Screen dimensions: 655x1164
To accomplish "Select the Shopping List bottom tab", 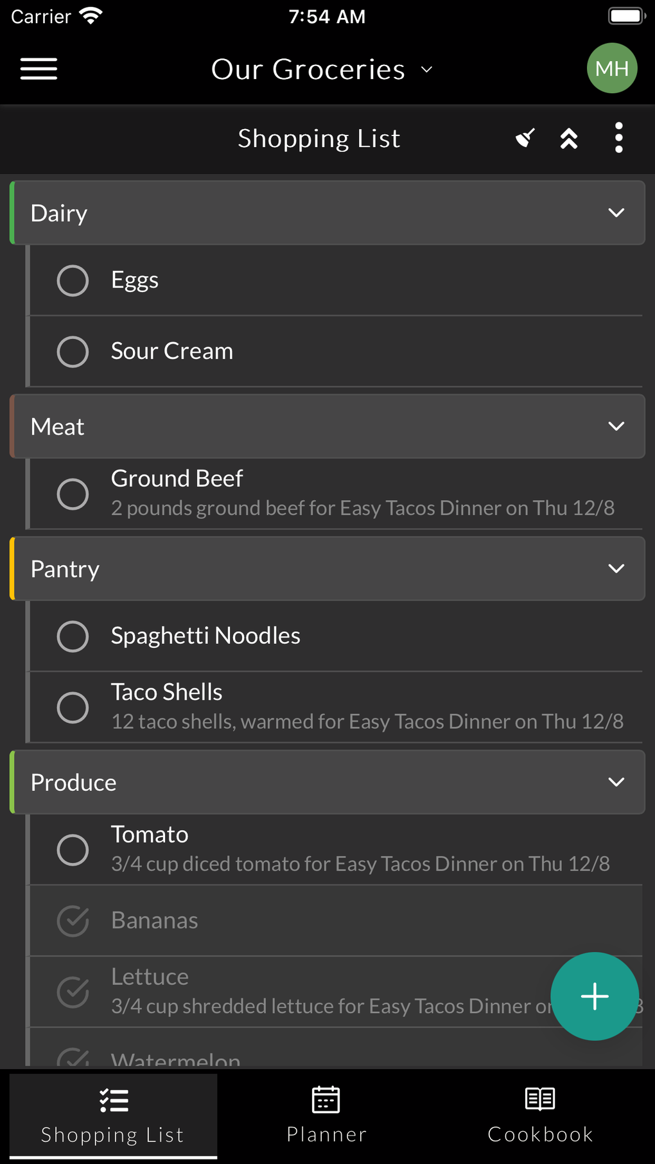I will (113, 1116).
